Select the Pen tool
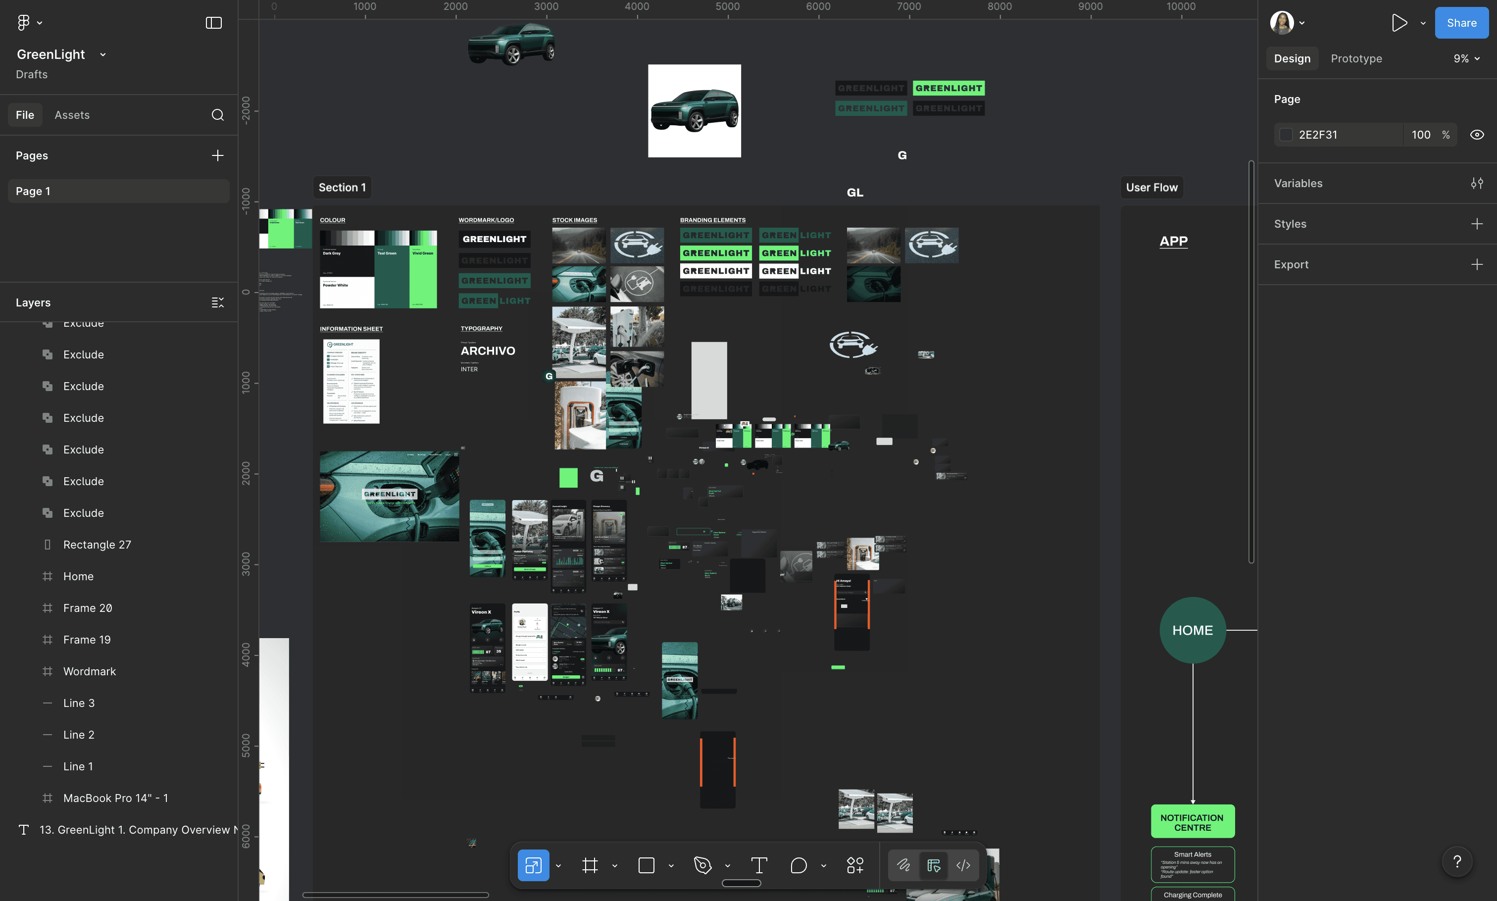1497x901 pixels. coord(702,865)
